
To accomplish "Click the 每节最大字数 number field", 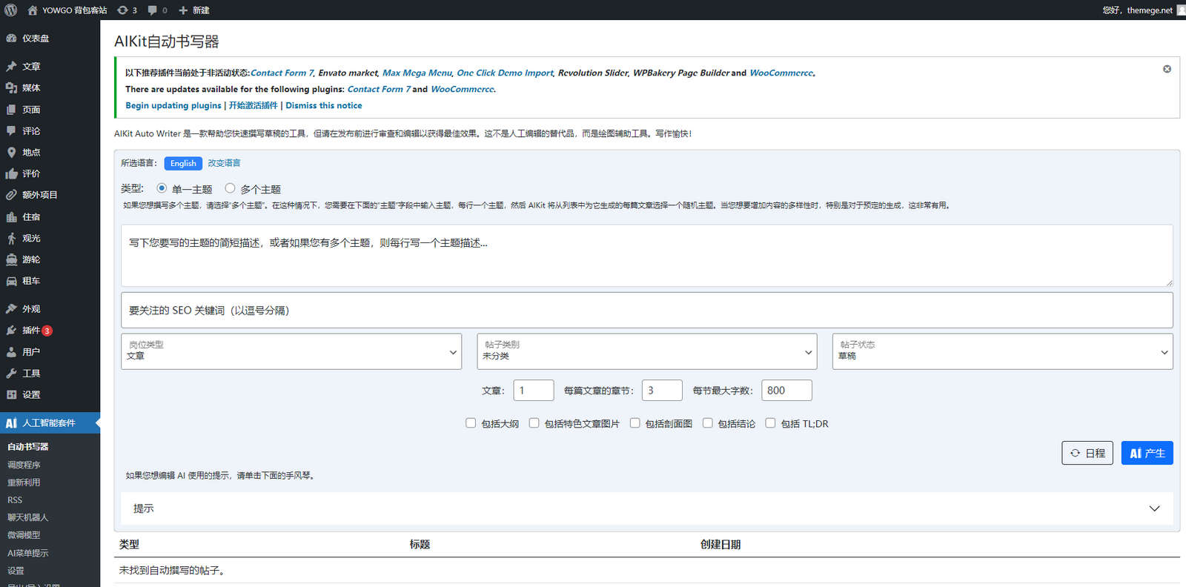I will (x=786, y=391).
